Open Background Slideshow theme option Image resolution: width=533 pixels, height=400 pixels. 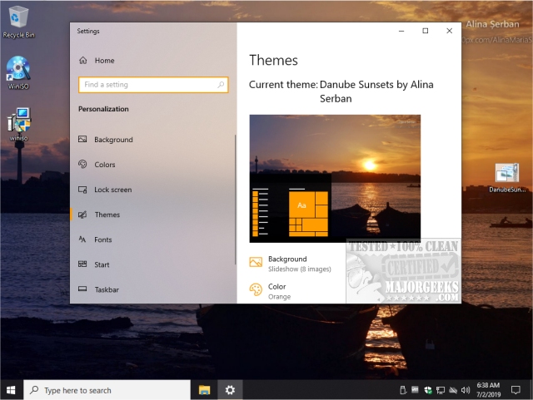[291, 264]
